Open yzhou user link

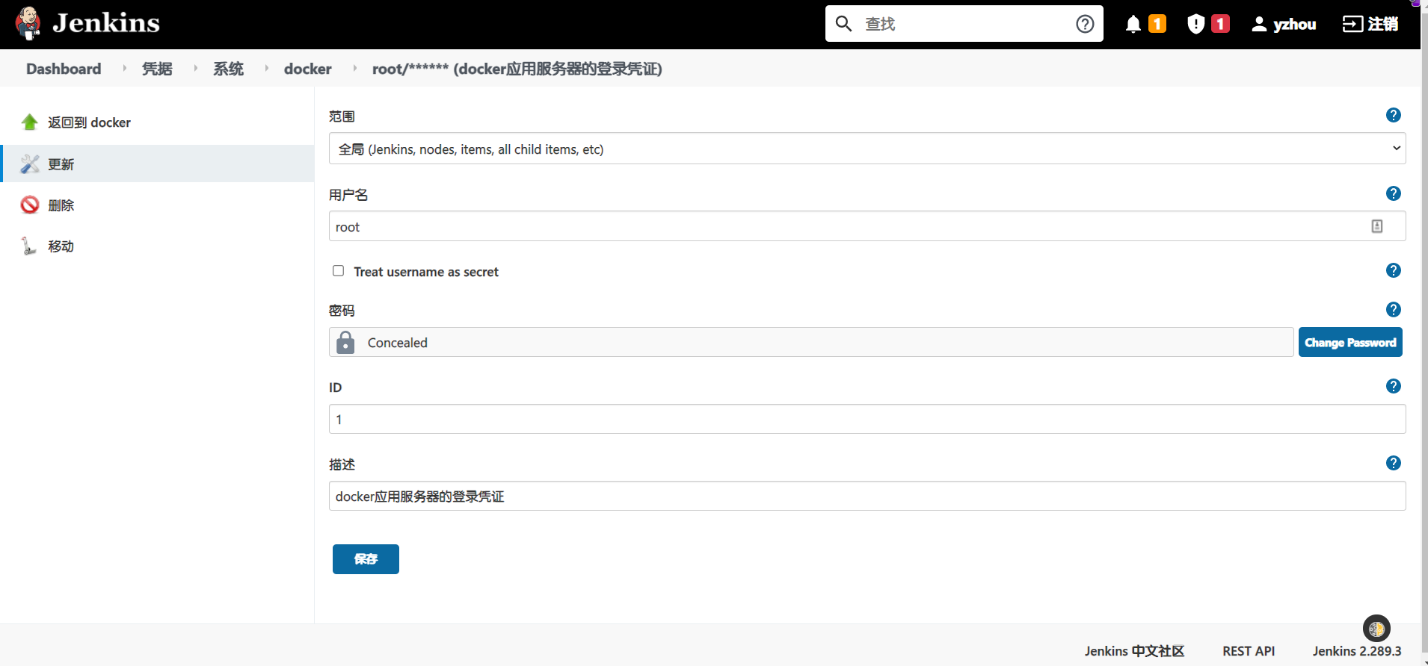coord(1295,24)
